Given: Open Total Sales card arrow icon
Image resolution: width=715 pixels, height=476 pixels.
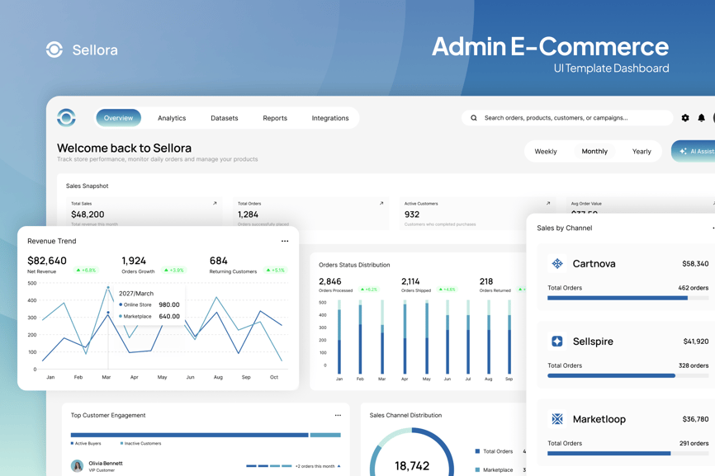Looking at the screenshot, I should coord(215,204).
